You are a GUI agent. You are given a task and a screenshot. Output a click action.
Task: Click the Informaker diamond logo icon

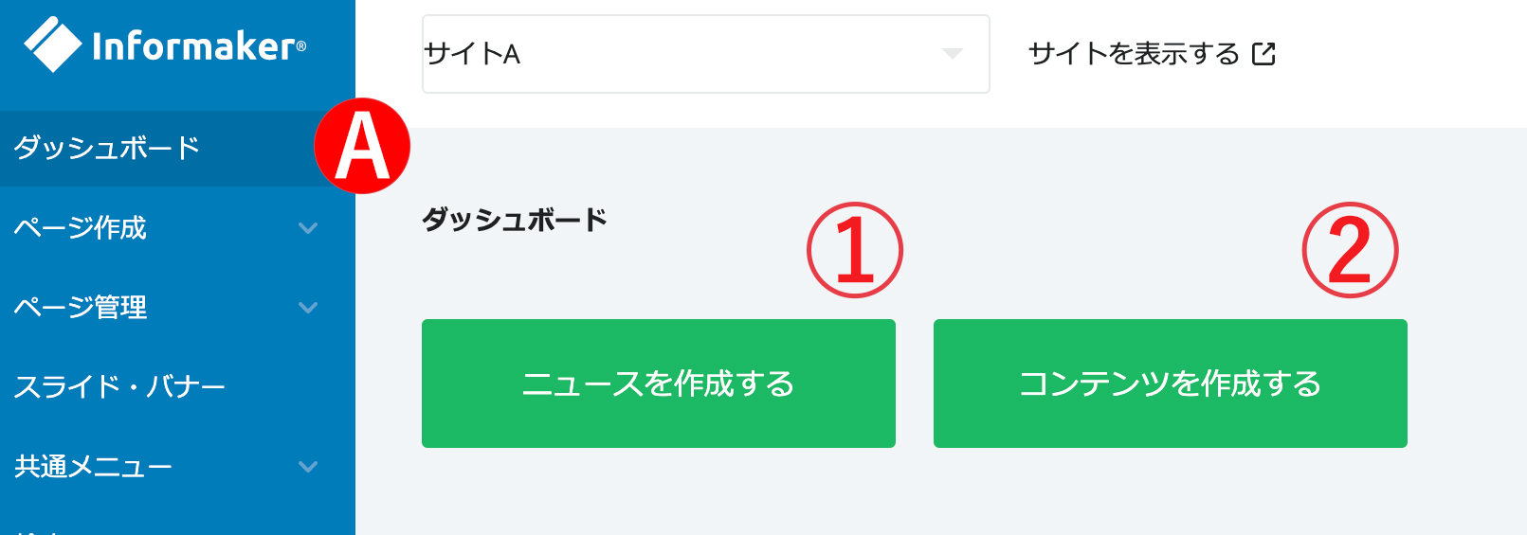[53, 45]
